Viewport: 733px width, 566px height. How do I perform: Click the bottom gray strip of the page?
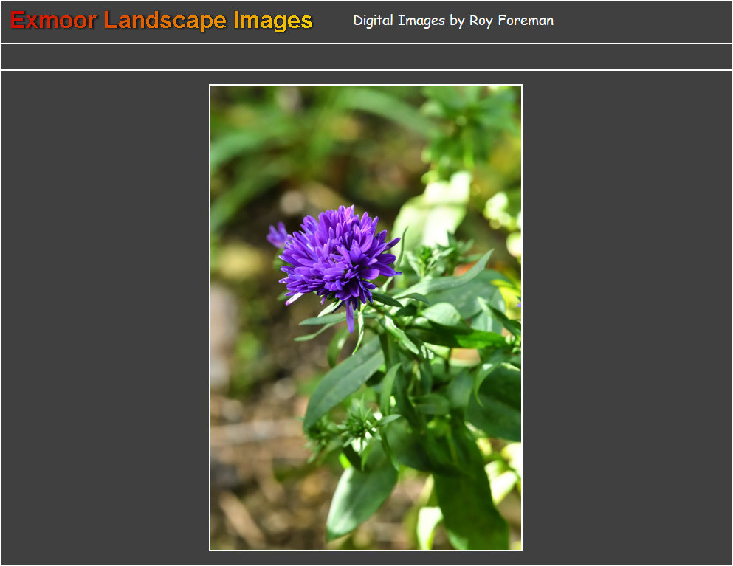click(366, 561)
